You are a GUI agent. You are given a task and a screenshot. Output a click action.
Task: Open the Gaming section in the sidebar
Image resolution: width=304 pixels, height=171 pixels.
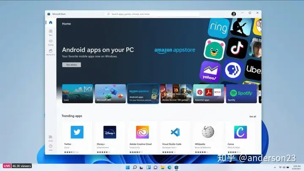point(51,42)
